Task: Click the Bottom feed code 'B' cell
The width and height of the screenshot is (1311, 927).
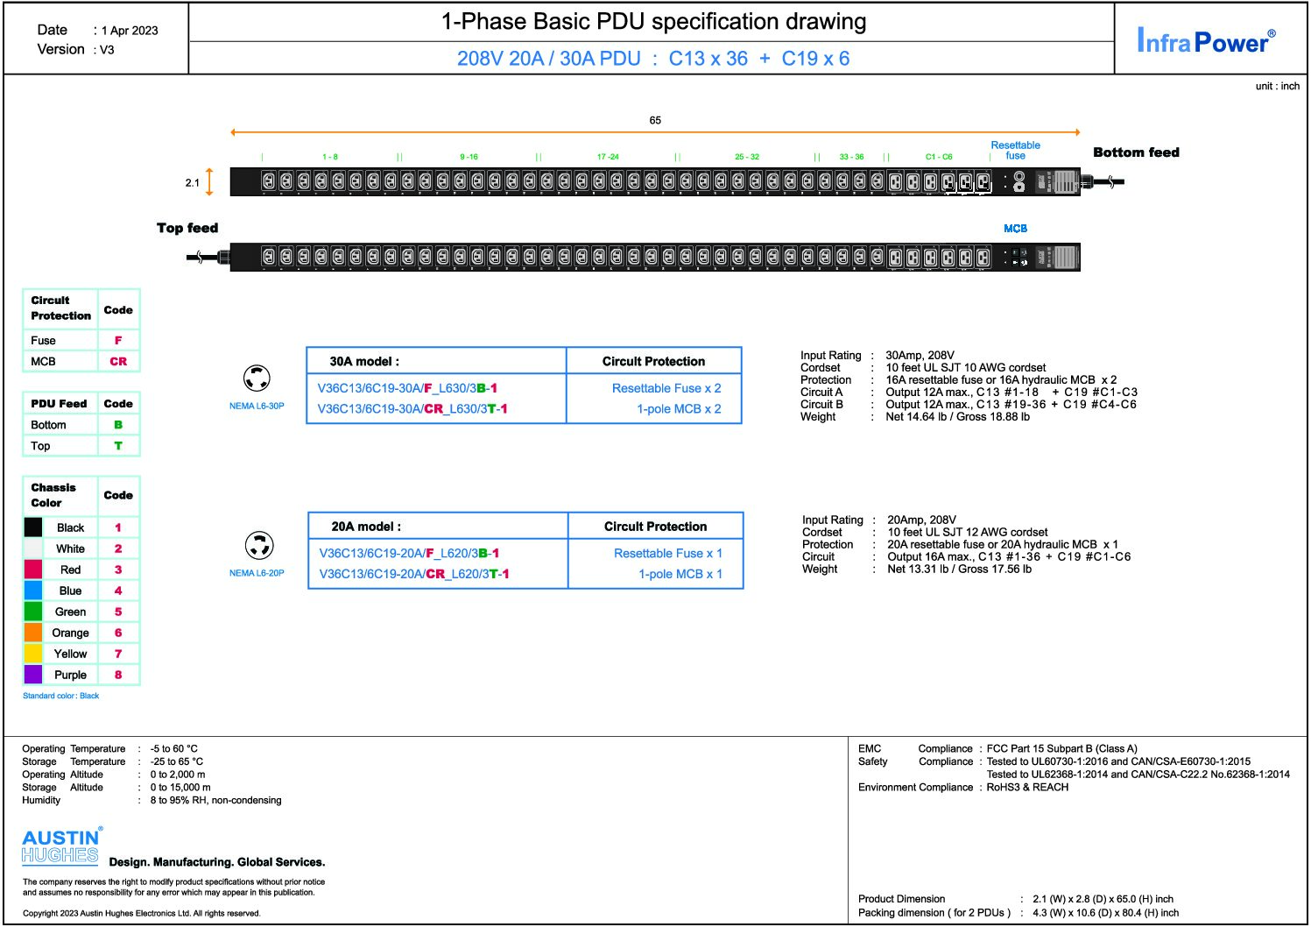Action: point(118,425)
